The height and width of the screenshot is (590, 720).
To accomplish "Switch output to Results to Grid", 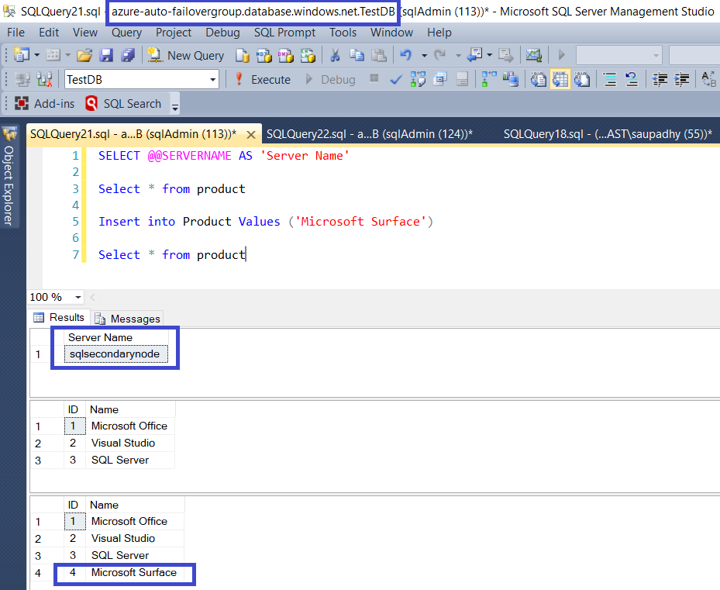I will coord(560,80).
